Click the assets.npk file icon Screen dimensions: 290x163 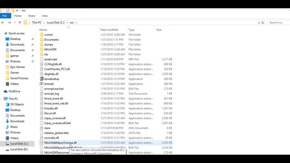click(42, 59)
